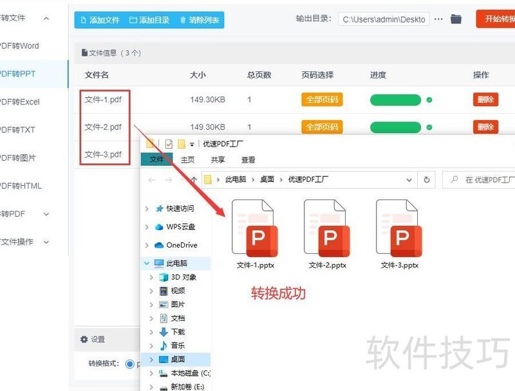The image size is (515, 391).
Task: Click 全部页码 for 文件-2.pdf
Action: click(322, 127)
